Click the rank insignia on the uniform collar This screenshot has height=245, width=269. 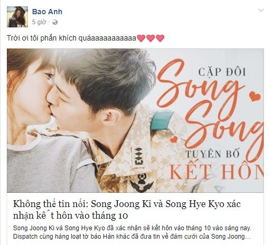138,158
